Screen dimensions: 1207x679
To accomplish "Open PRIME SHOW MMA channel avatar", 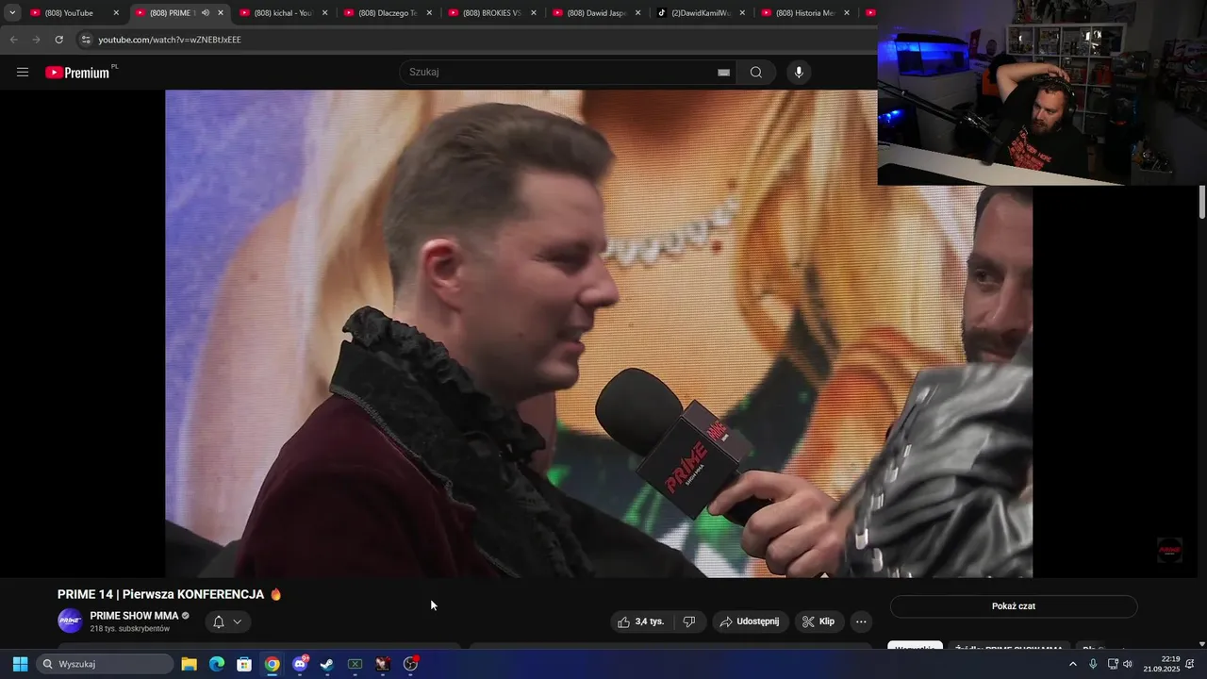I will click(70, 621).
